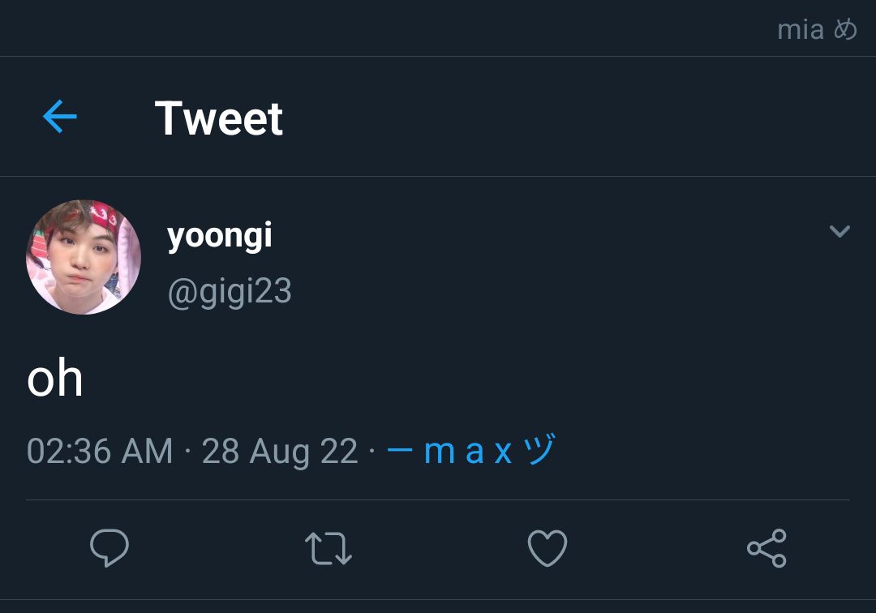Open the yoongi display name
Viewport: 876px width, 613px height.
pyautogui.click(x=220, y=236)
